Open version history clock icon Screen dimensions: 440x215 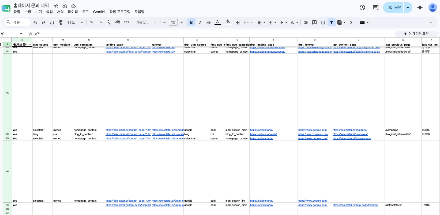tap(362, 8)
